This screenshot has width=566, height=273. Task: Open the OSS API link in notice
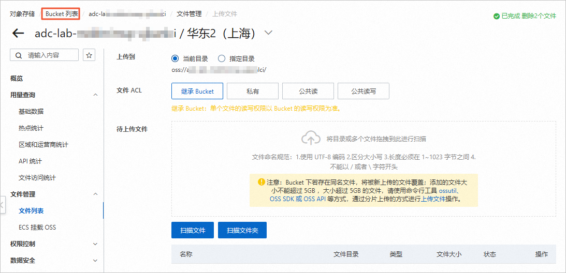[x=315, y=199]
